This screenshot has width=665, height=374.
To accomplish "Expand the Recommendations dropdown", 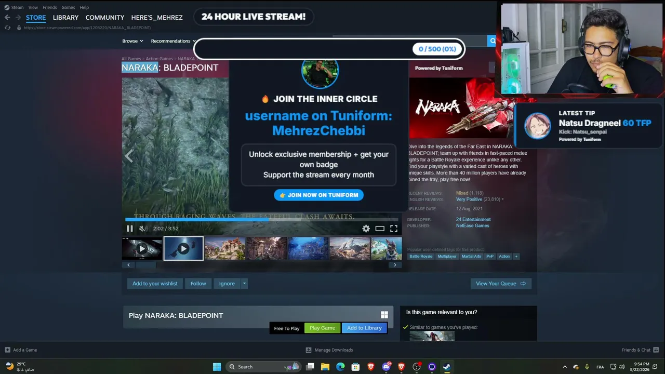I will coord(174,41).
